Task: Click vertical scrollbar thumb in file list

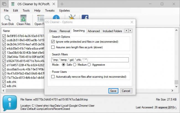Action: 176,82
